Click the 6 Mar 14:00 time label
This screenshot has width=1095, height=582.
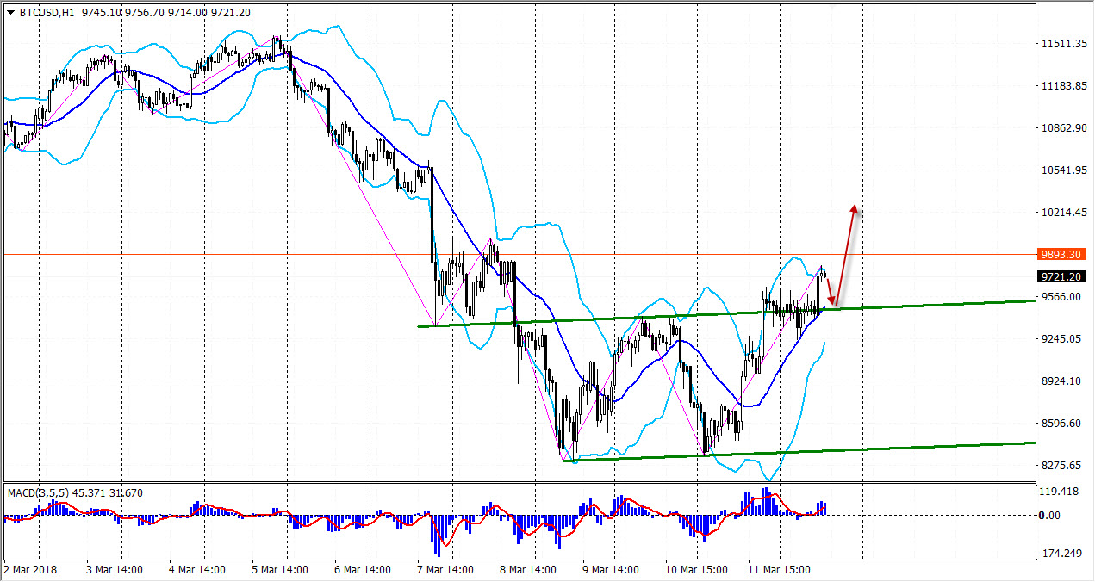(x=364, y=570)
